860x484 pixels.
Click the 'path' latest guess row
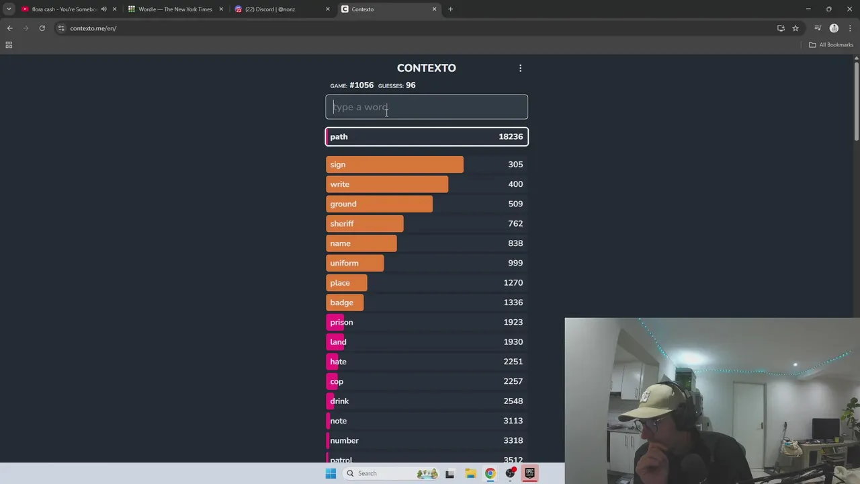point(427,136)
